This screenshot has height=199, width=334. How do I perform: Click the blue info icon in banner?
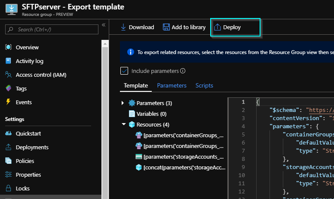tap(131, 52)
